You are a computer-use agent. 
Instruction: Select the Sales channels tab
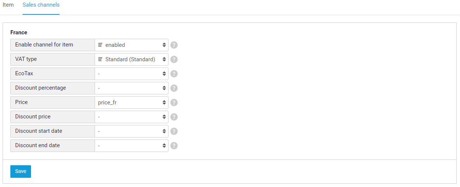point(41,5)
